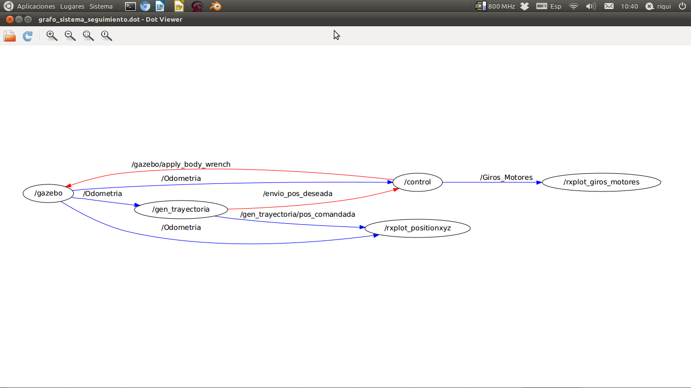The height and width of the screenshot is (388, 691).
Task: Zoom out of the graph
Action: click(70, 36)
